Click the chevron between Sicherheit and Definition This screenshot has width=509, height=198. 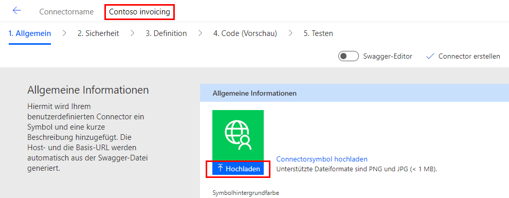pos(132,33)
